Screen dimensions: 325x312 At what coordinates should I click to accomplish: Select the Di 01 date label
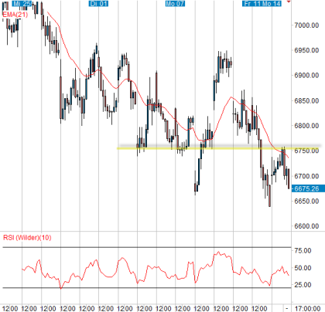click(98, 4)
